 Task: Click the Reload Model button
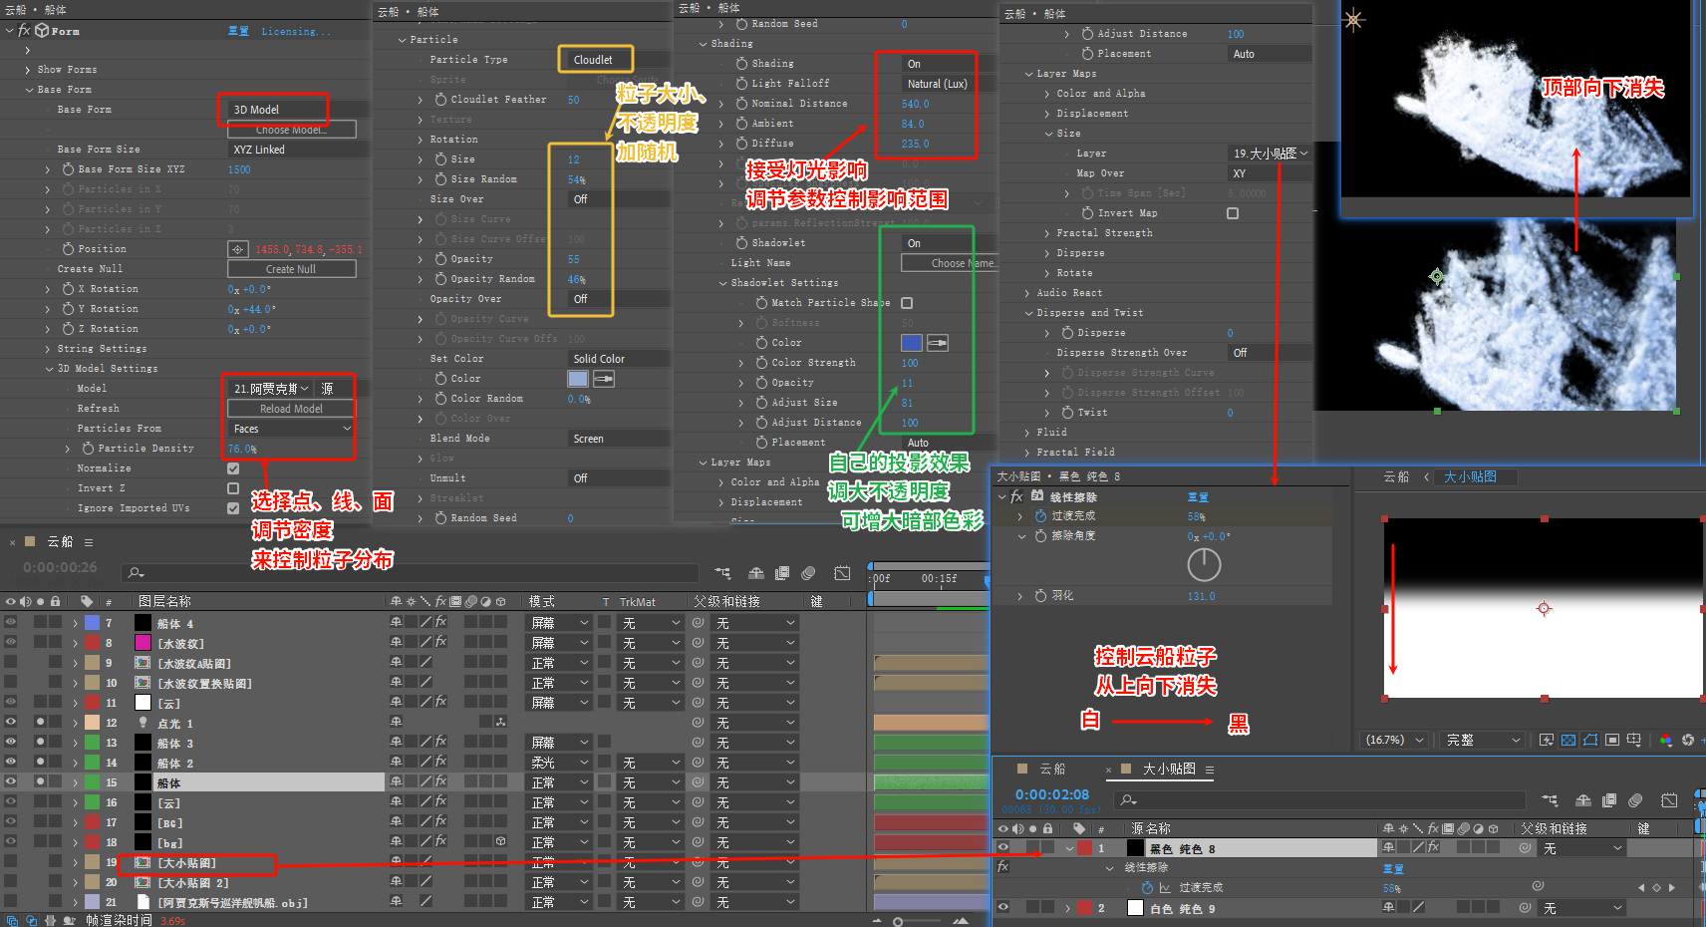292,409
